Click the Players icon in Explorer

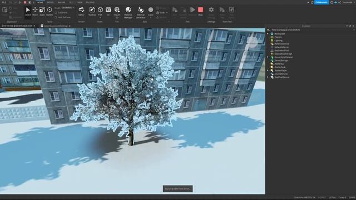(x=272, y=37)
